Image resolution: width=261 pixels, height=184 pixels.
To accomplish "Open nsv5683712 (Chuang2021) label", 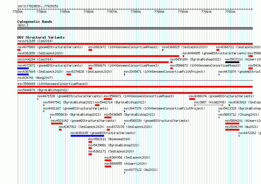I will (x=239, y=114).
